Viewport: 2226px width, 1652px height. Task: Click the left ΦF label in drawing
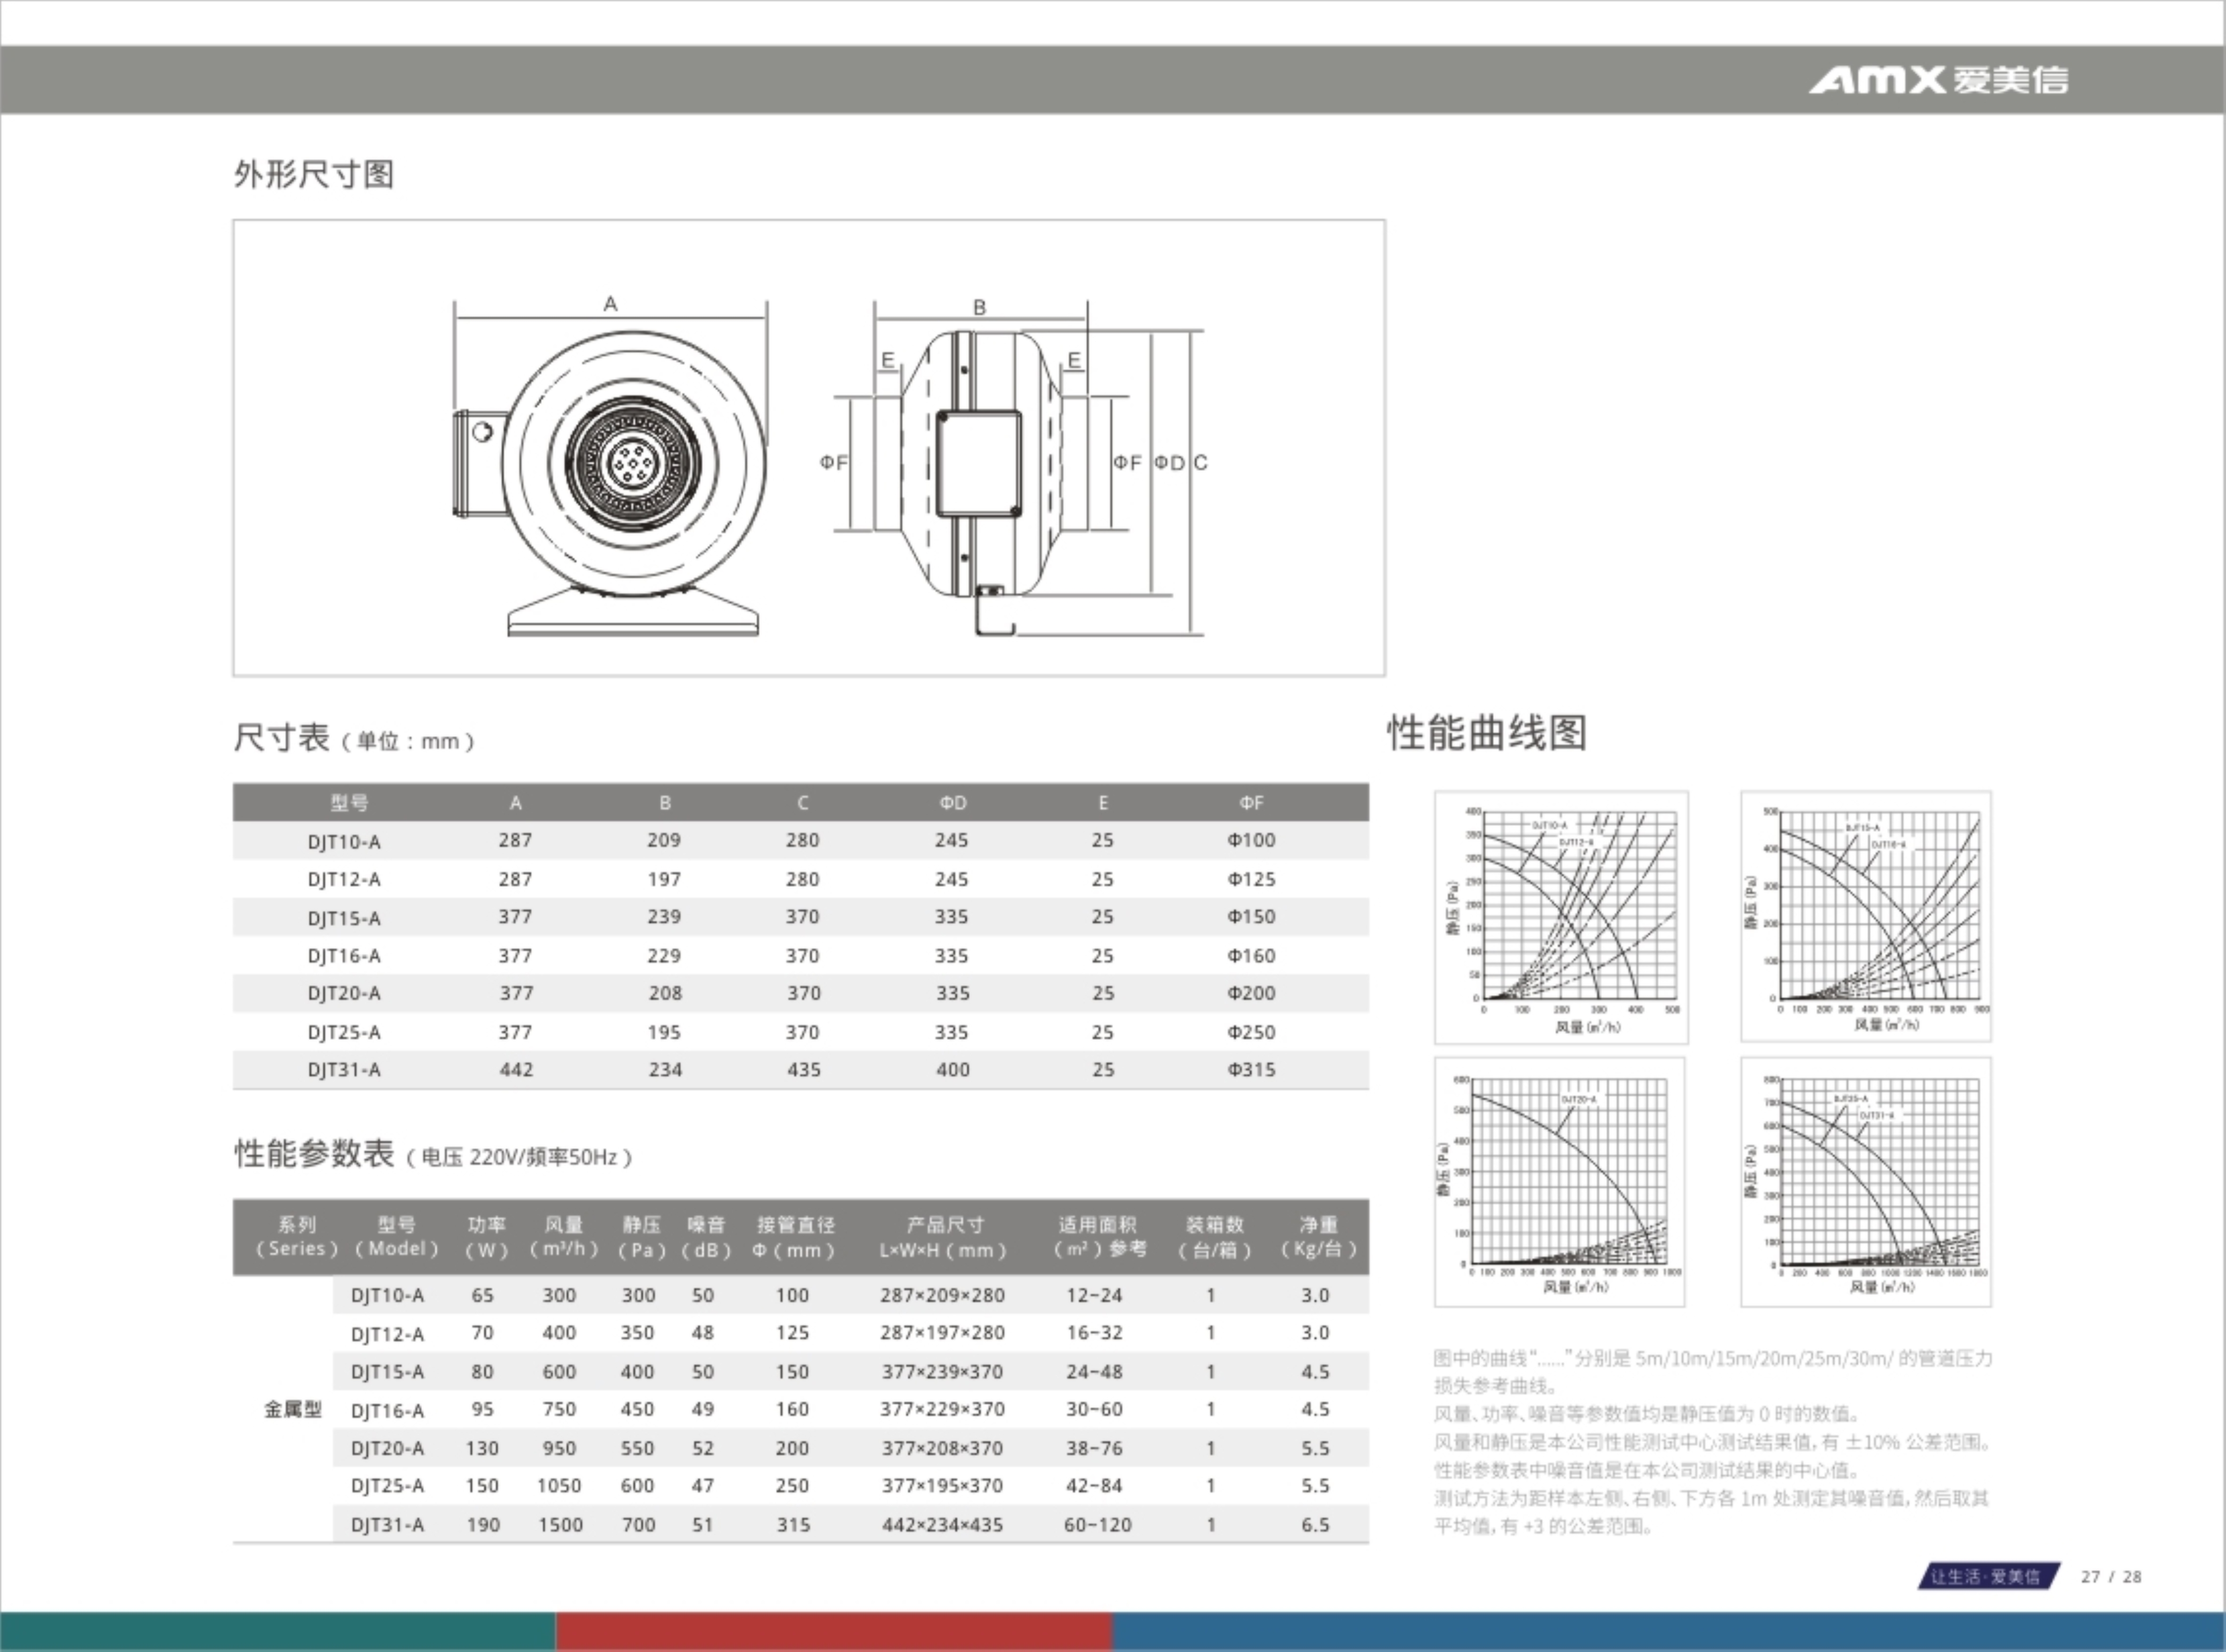click(833, 462)
